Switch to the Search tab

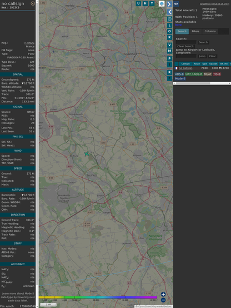(182, 32)
